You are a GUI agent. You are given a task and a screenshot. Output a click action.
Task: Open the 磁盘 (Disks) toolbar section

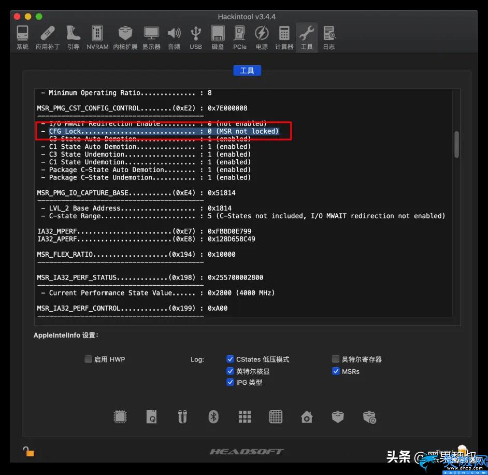tap(218, 37)
